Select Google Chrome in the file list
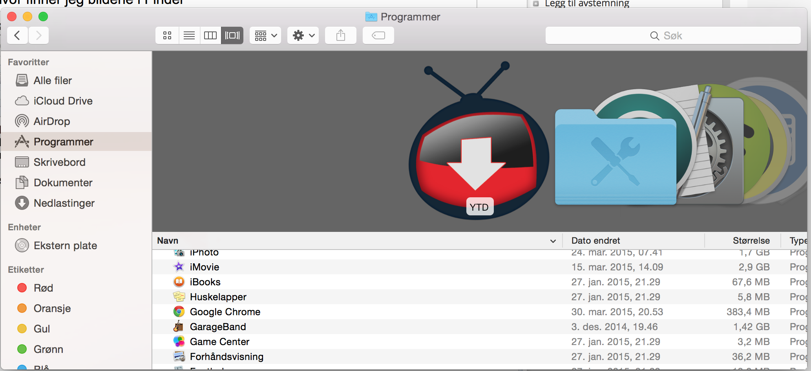This screenshot has width=811, height=371. 480,312
